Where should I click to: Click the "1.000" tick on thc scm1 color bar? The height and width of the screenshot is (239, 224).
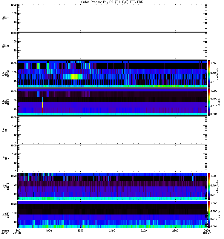(214, 203)
